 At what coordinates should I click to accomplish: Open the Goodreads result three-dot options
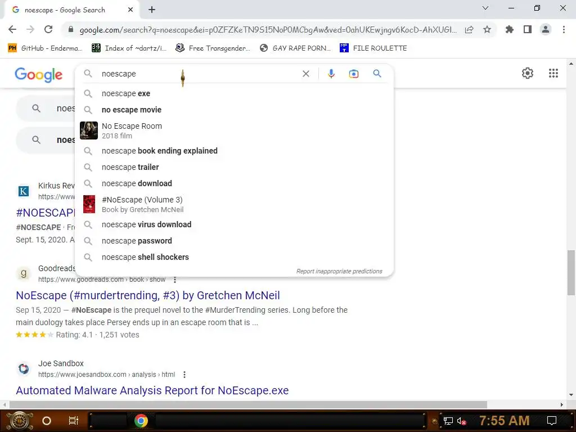pyautogui.click(x=175, y=280)
